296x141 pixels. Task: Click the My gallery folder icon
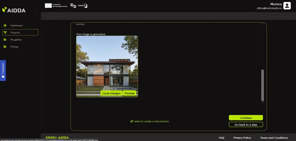tap(5, 40)
